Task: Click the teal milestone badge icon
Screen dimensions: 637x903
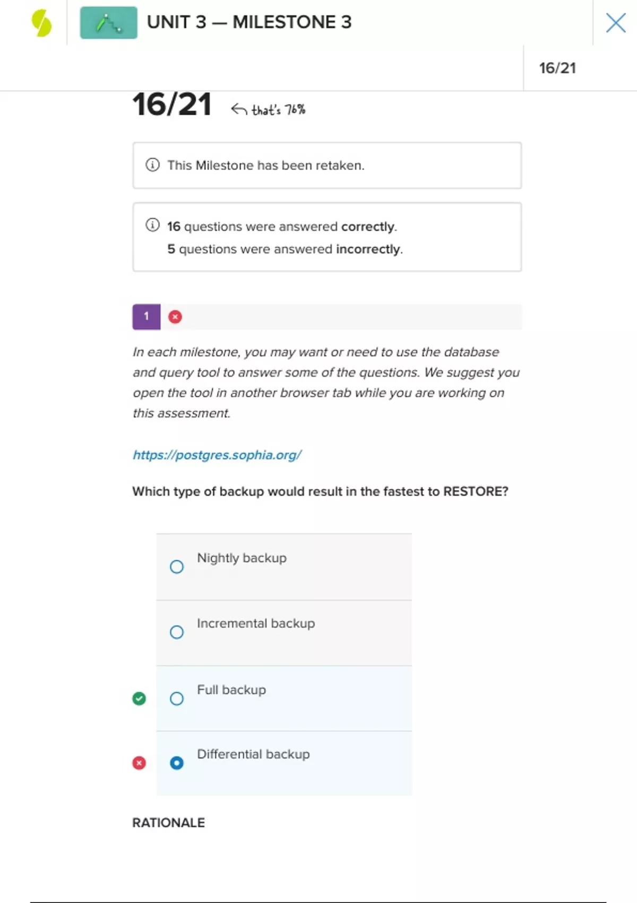Action: 109,23
